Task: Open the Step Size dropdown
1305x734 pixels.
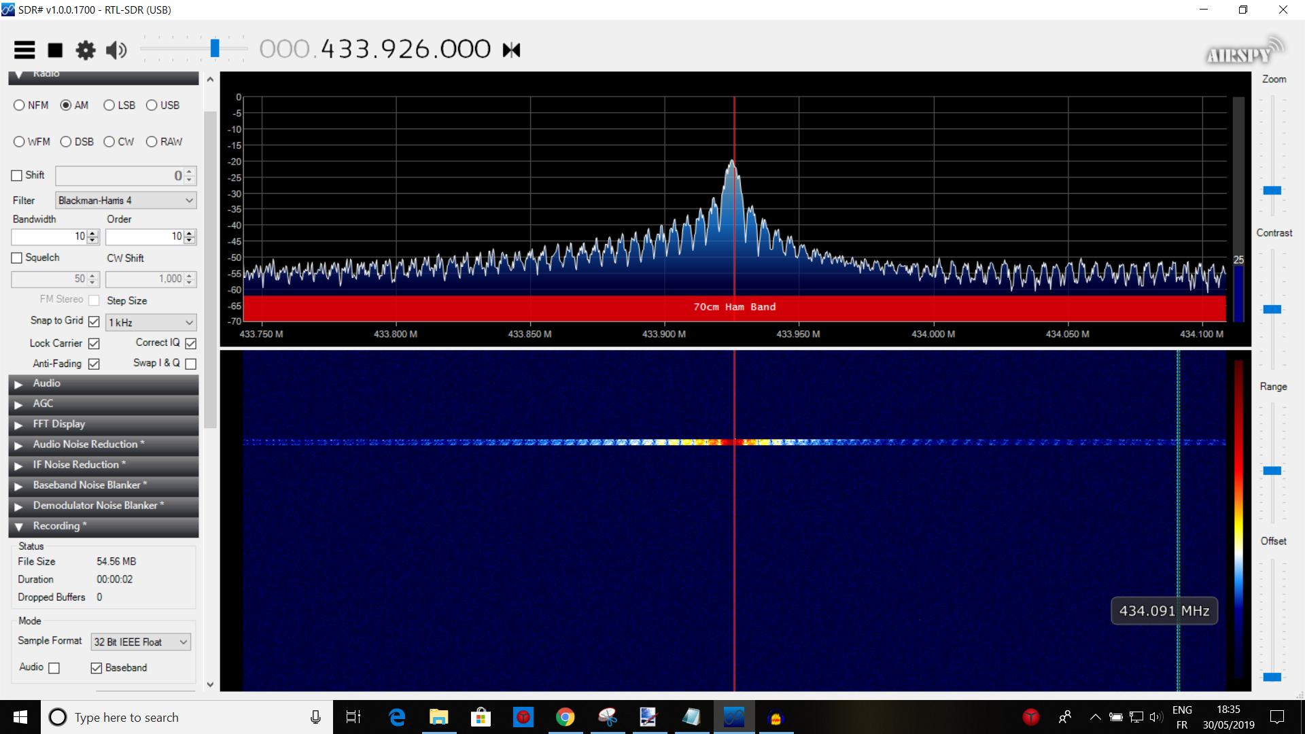Action: tap(151, 323)
